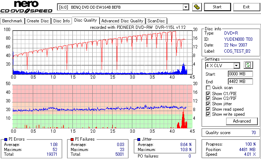Click the blue Jitter legend square
This screenshot has height=159, width=261.
coord(139,140)
